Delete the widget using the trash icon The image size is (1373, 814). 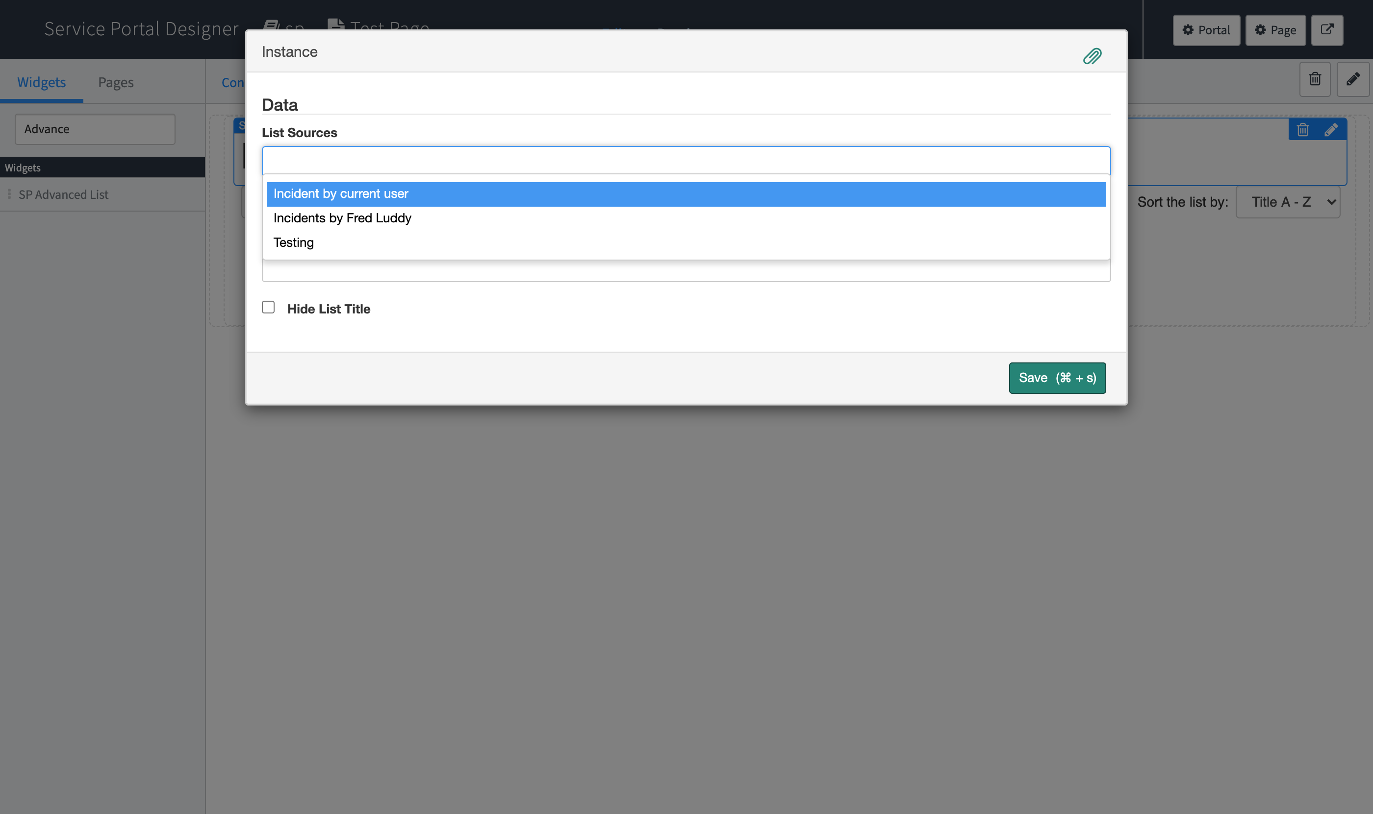point(1303,129)
